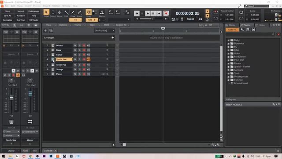Open the Marks tool icon
The width and height of the screenshot is (282, 159).
click(102, 12)
